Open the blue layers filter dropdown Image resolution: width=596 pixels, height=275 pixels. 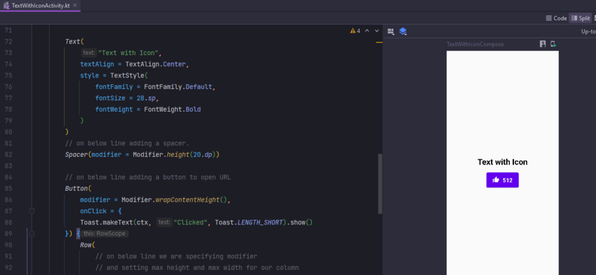coord(403,31)
